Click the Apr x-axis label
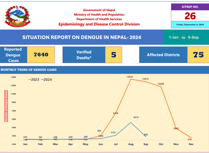 point(70,144)
